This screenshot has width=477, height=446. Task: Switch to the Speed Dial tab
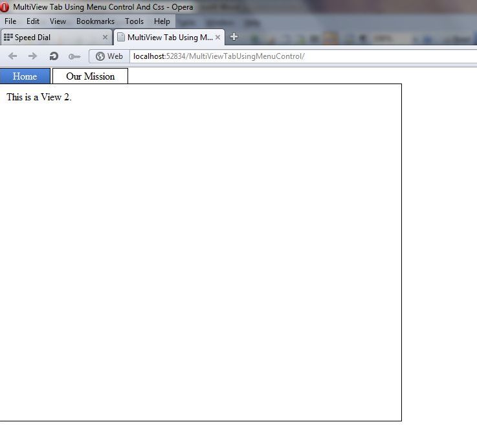56,37
